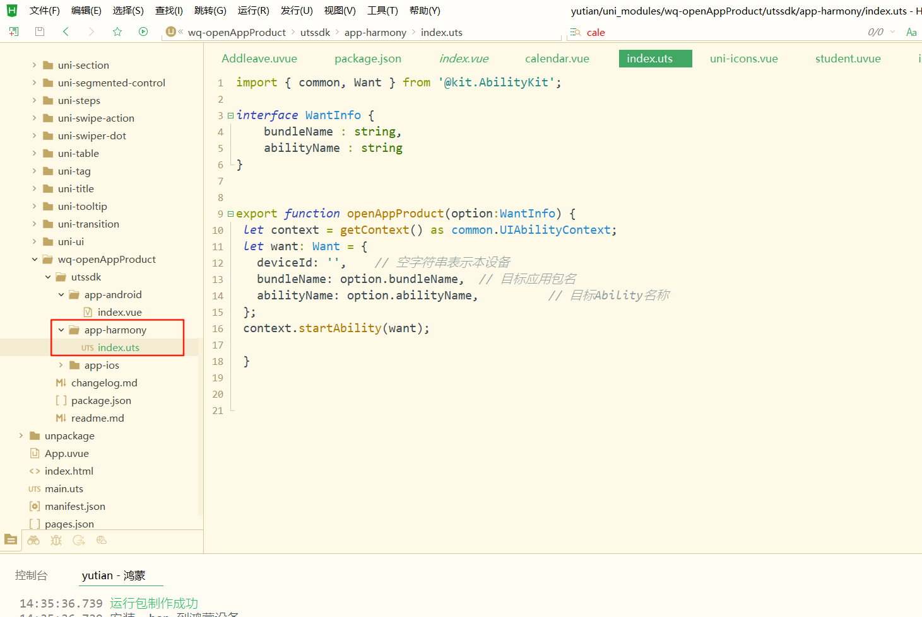This screenshot has width=922, height=617.
Task: Collapse the utssdk folder
Action: (x=48, y=277)
